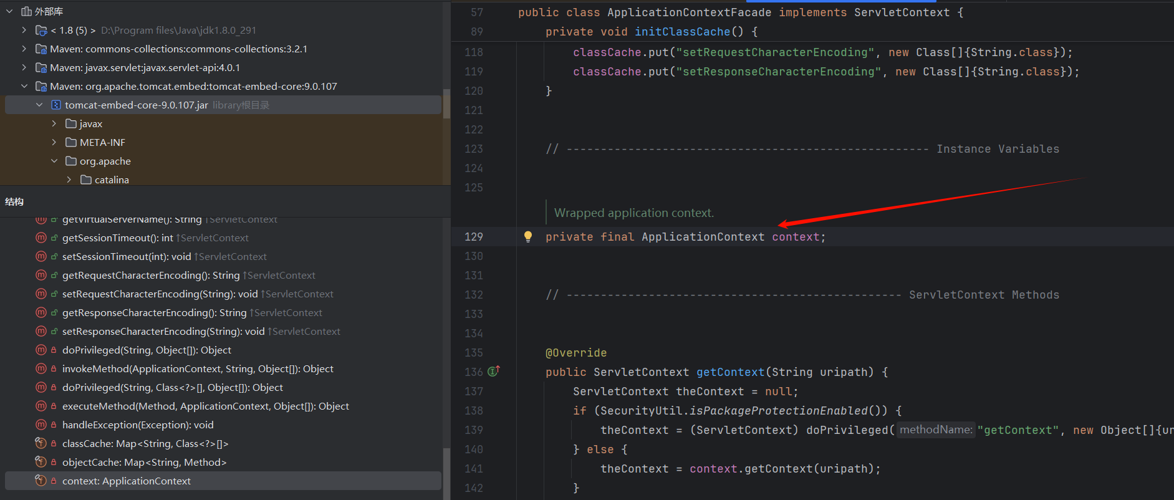Viewport: 1174px width, 500px height.
Task: Click the field icon beside classCache in Structure
Action: [x=41, y=443]
